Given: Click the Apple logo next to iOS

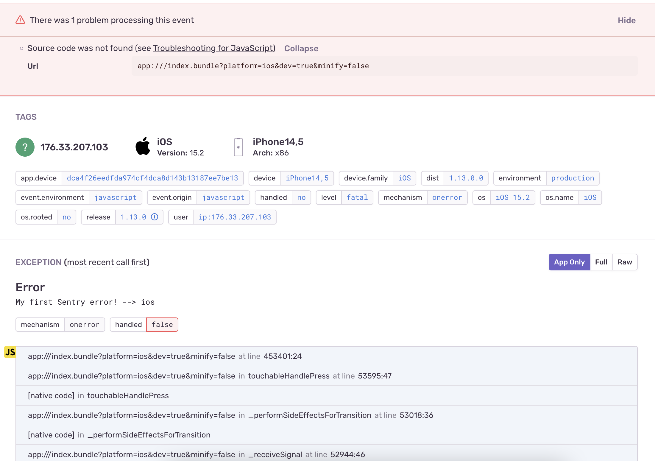Looking at the screenshot, I should (x=143, y=146).
